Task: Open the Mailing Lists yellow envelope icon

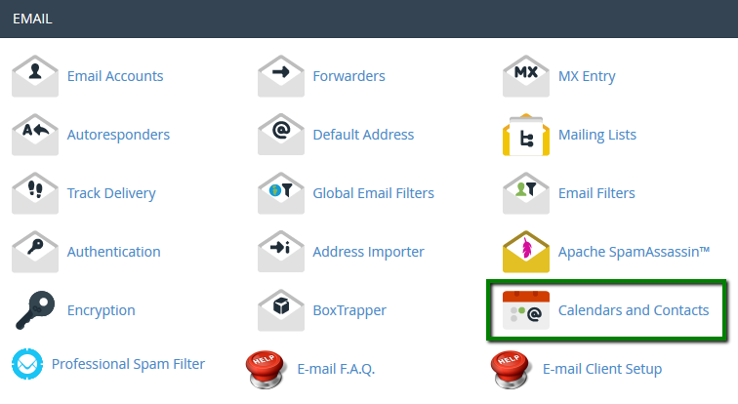Action: point(526,135)
